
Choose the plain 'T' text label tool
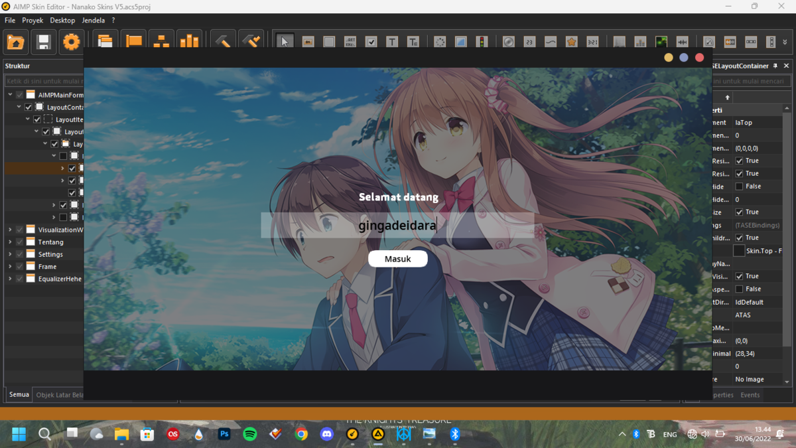coord(392,42)
